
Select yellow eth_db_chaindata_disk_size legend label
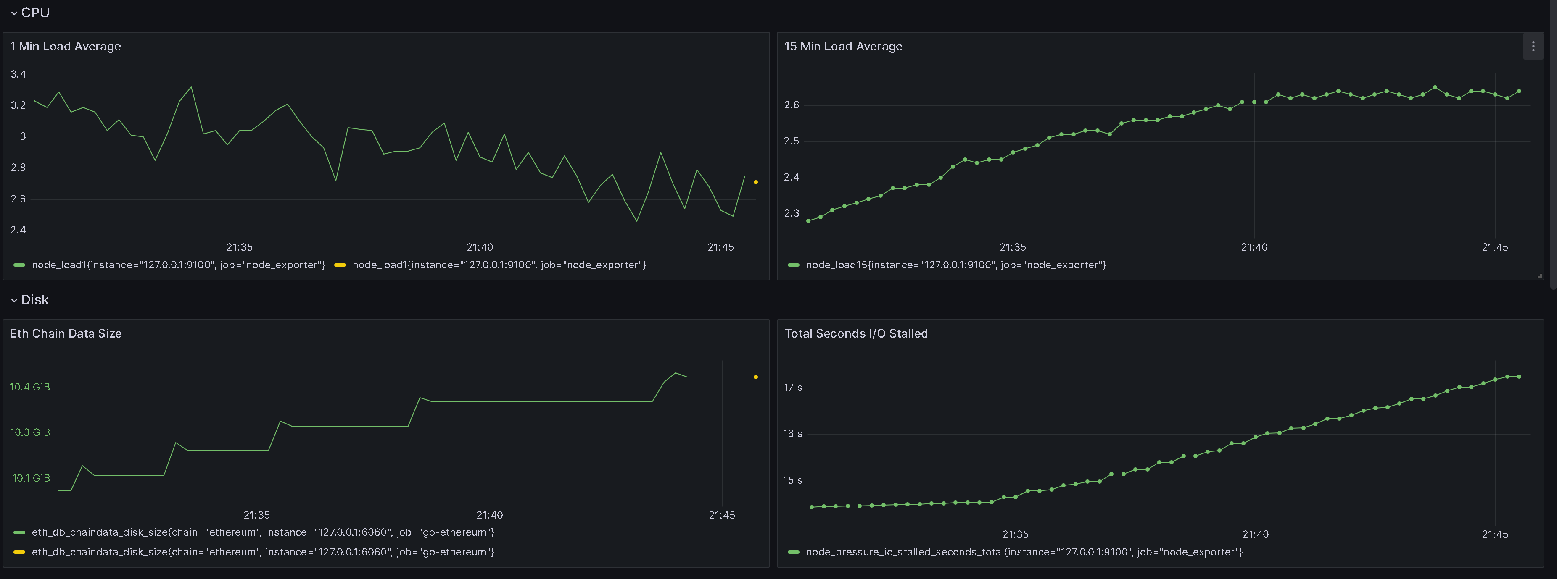pos(263,553)
